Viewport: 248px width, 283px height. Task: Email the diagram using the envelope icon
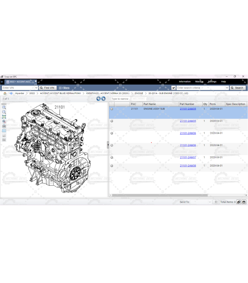[x=4, y=131]
